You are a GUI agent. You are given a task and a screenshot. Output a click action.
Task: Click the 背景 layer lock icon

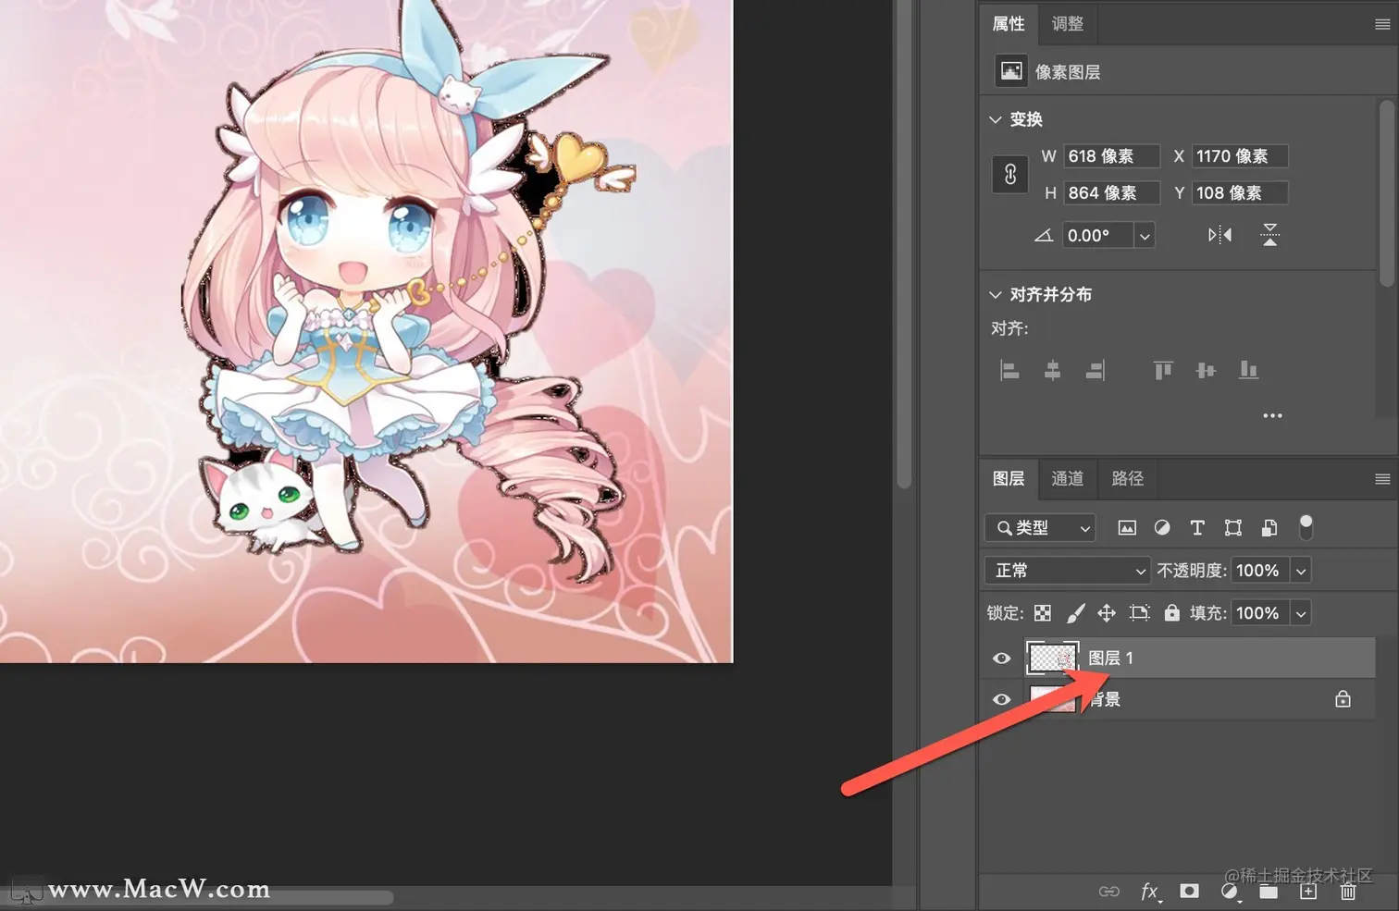pos(1343,699)
